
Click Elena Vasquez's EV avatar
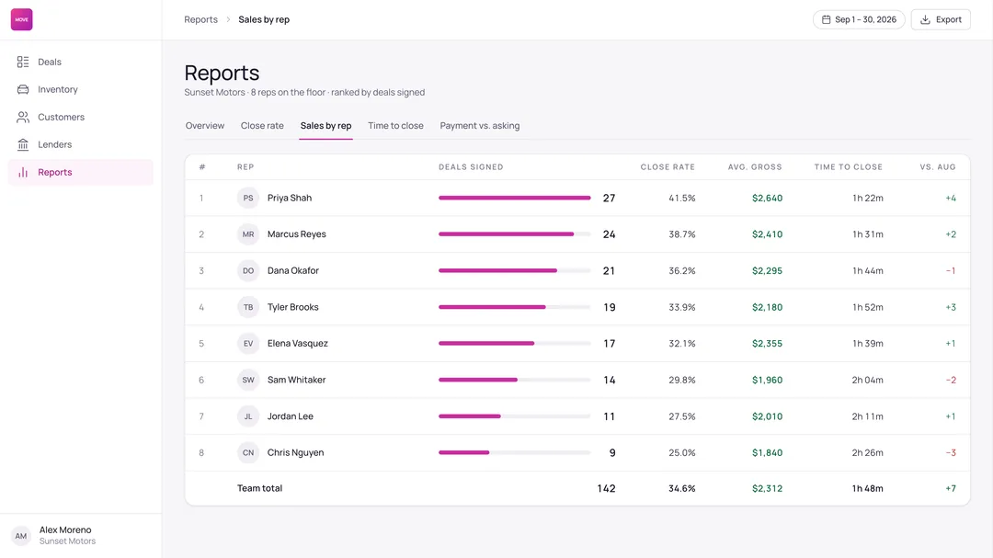pos(248,344)
